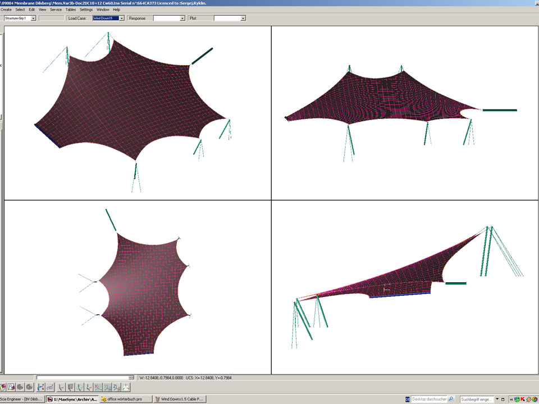The image size is (539, 404).
Task: Open the Create menu
Action: (6, 10)
